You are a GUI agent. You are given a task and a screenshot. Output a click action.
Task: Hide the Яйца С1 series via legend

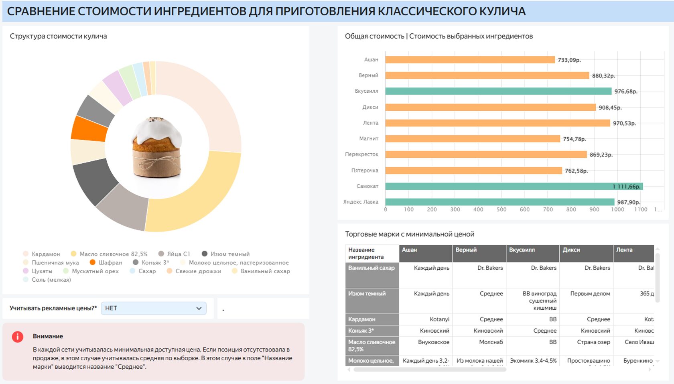click(174, 254)
